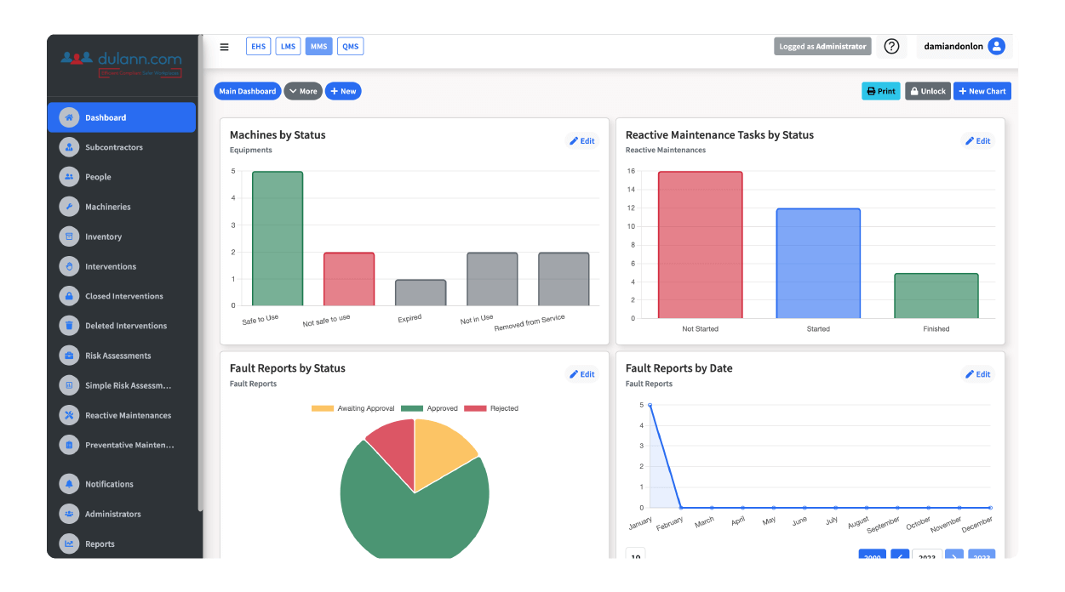The height and width of the screenshot is (592, 1065).
Task: Open Risk Assessments via its icon
Action: click(69, 356)
